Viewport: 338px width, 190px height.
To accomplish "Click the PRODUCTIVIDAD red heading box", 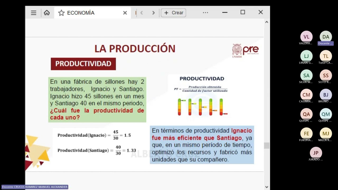I will click(83, 64).
